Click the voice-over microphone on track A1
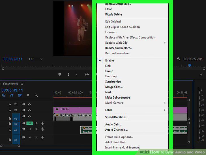Screen dimensions: 206x155 pyautogui.click(x=42, y=123)
